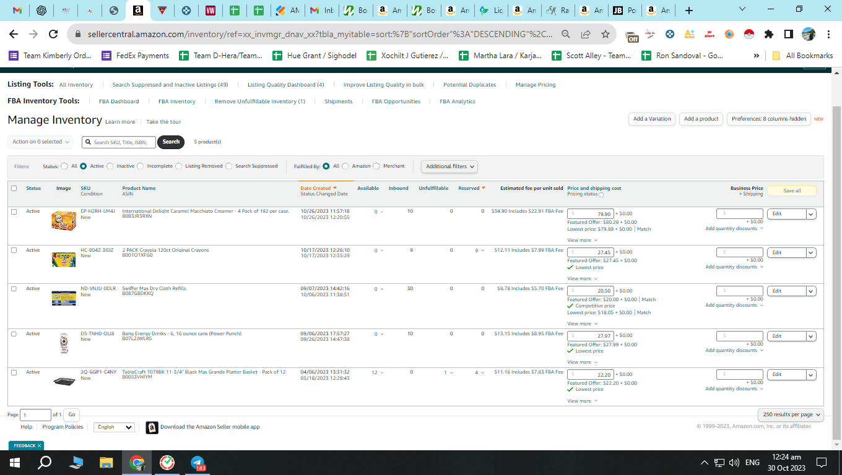Open a new browser tab
842x475 pixels.
pos(689,11)
